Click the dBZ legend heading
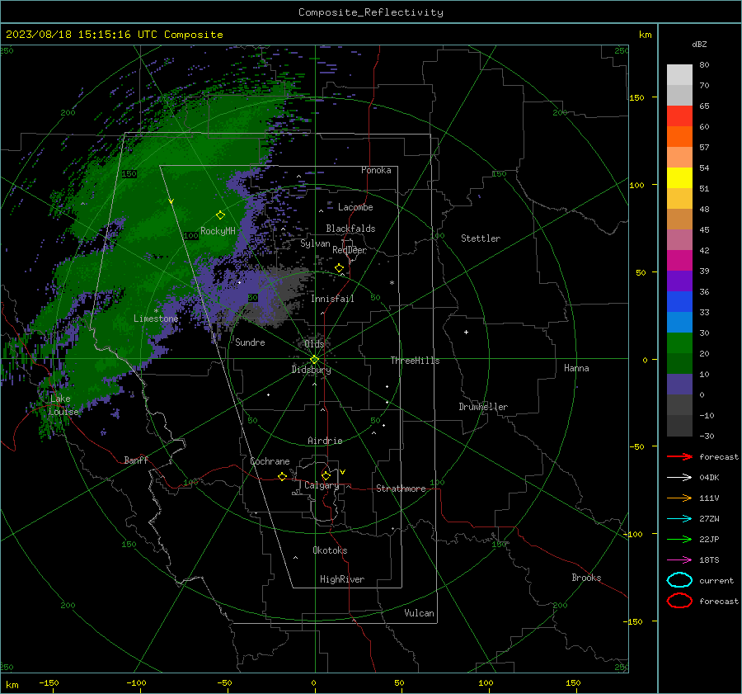The width and height of the screenshot is (742, 694). [x=699, y=45]
